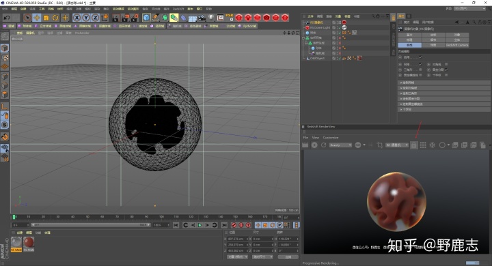492x266 pixels.
Task: Open the deformer capsule icon
Action: (x=183, y=18)
